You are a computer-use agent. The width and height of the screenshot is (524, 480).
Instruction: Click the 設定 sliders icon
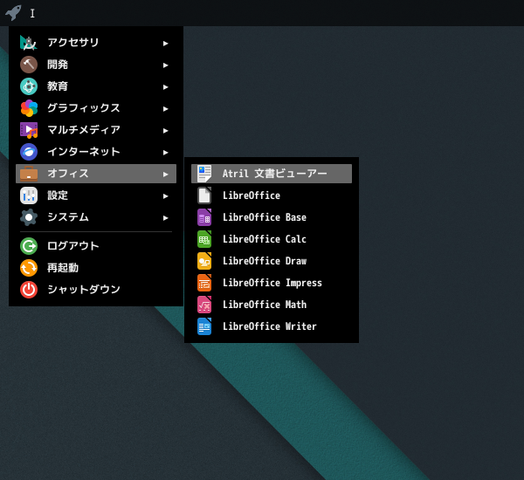(29, 195)
